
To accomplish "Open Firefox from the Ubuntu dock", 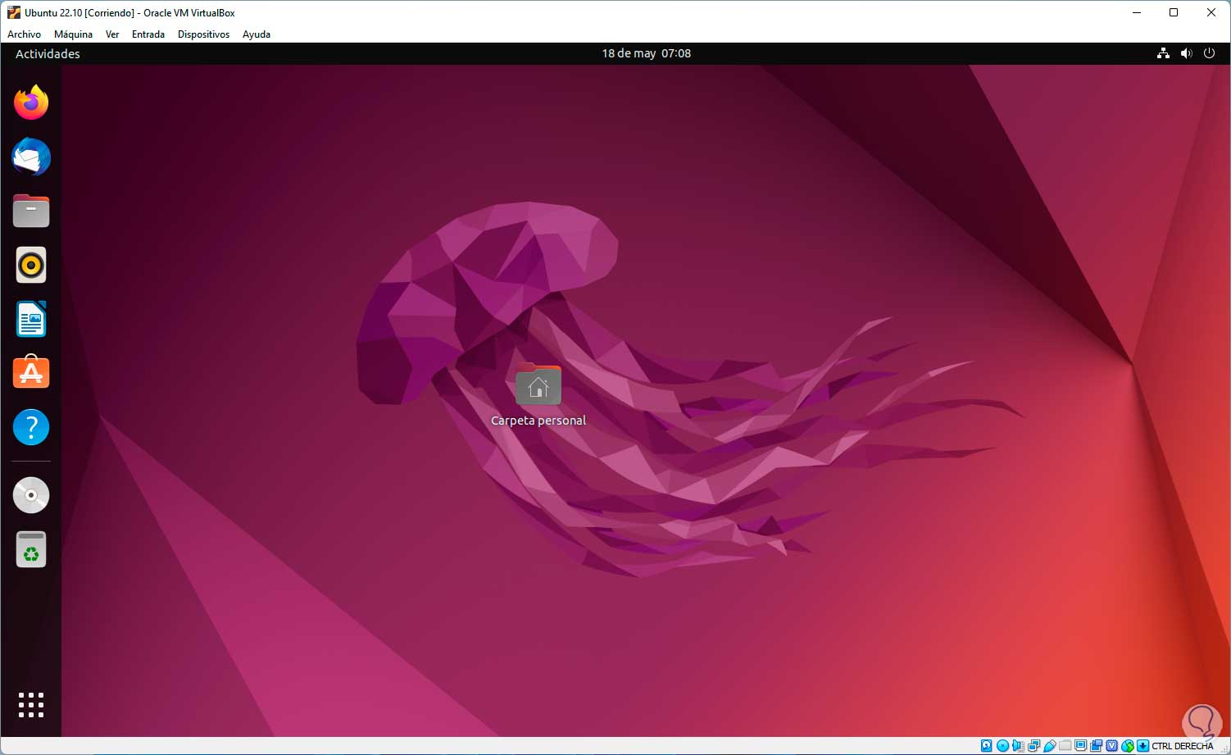I will pos(31,102).
